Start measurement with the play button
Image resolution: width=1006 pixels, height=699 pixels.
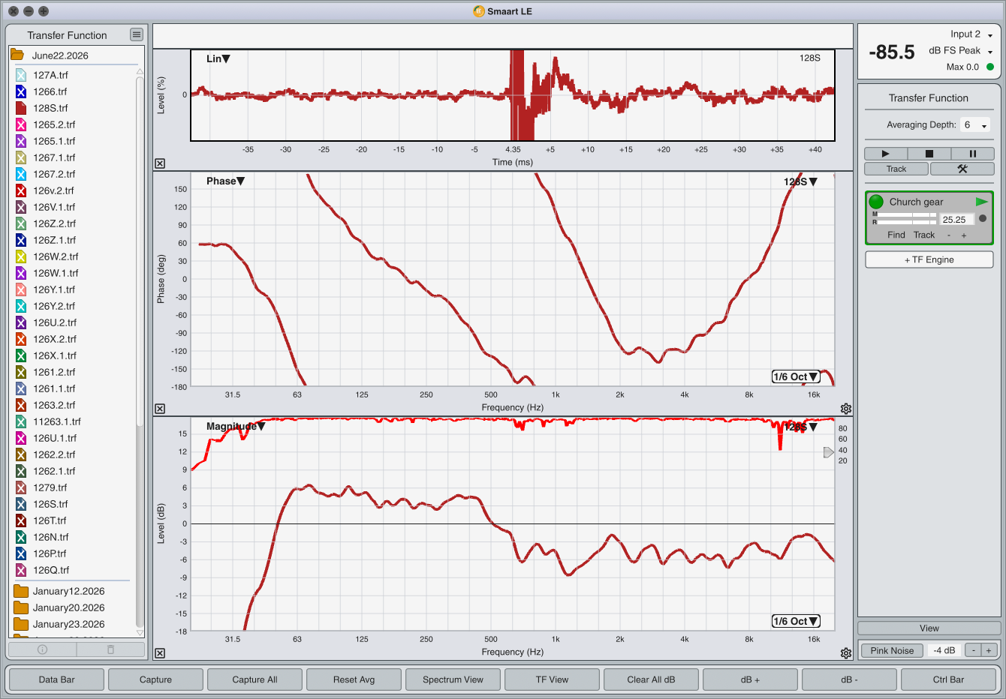pyautogui.click(x=885, y=154)
